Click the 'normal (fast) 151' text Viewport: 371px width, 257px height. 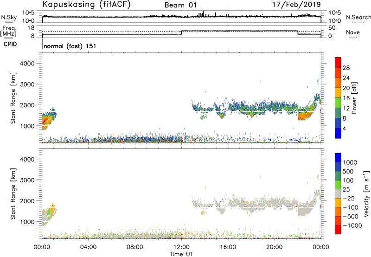pyautogui.click(x=70, y=46)
